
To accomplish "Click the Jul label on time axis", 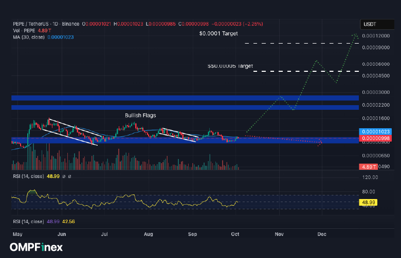I will (x=104, y=234).
